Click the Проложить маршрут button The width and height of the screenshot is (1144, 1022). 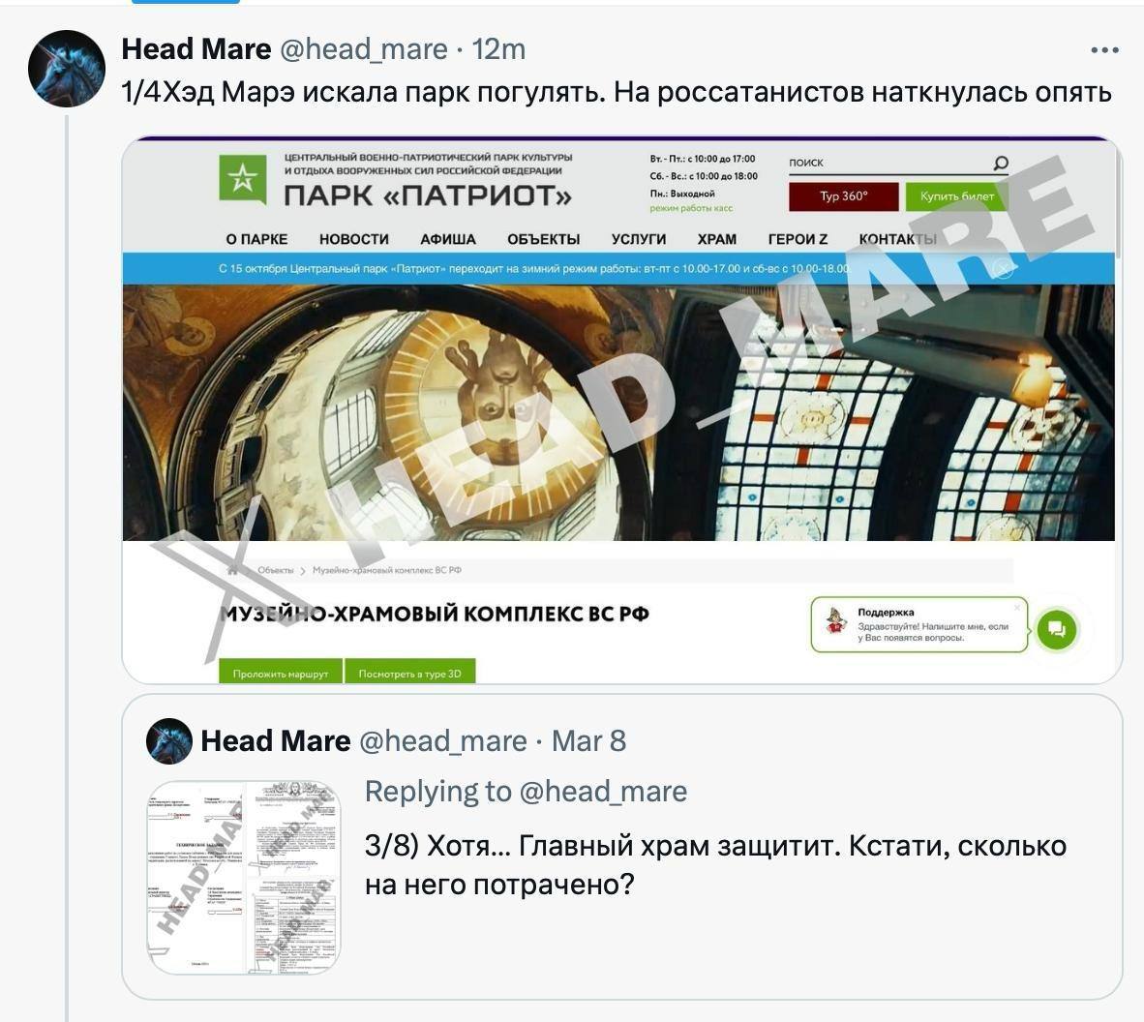281,672
